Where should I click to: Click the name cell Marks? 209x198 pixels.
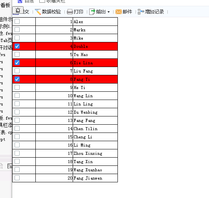pos(95,30)
